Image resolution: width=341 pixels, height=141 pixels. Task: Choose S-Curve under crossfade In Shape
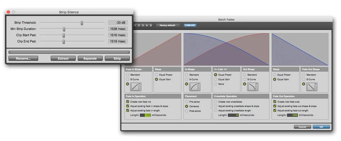(x=186, y=79)
